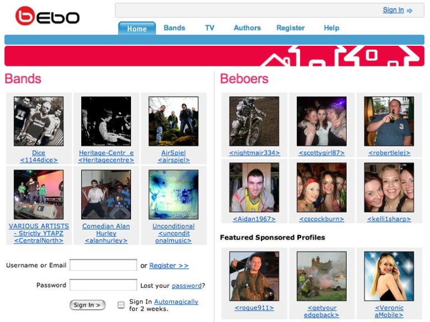
Task: Open the Heritage-Centre band photo
Action: click(106, 121)
